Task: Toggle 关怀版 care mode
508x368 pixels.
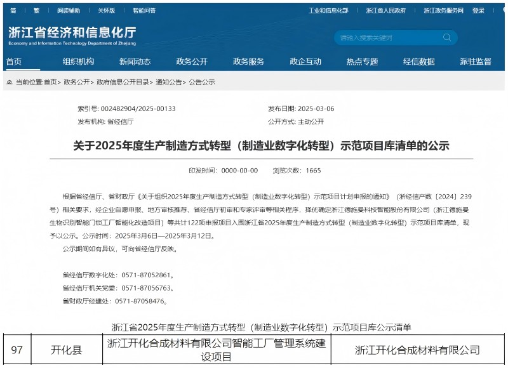Action: [107, 11]
